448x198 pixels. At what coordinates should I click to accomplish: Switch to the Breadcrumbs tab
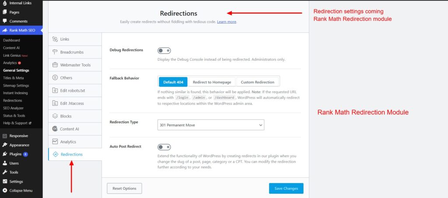75,52
